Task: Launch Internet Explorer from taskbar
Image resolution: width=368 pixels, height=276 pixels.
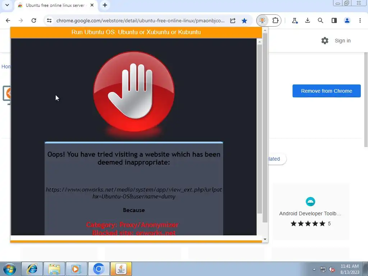Action: click(32, 269)
